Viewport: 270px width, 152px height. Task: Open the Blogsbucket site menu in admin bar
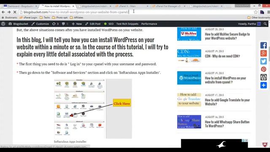pyautogui.click(x=18, y=24)
